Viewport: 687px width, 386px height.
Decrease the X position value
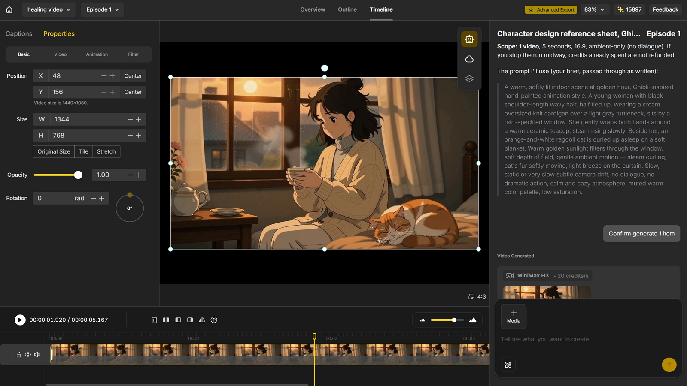pos(104,76)
